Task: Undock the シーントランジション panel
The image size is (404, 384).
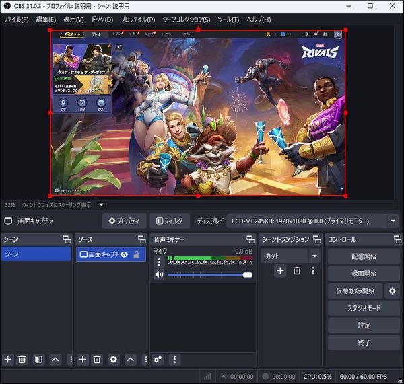Action: click(317, 239)
